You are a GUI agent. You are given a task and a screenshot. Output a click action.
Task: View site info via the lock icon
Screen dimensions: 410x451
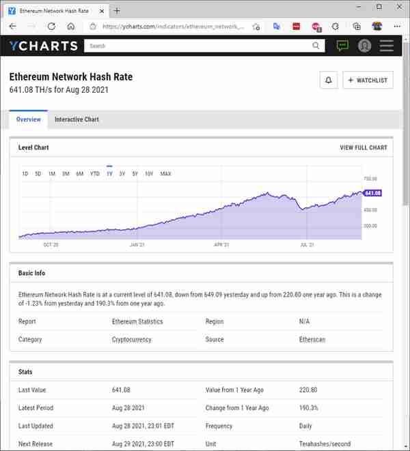pos(93,27)
